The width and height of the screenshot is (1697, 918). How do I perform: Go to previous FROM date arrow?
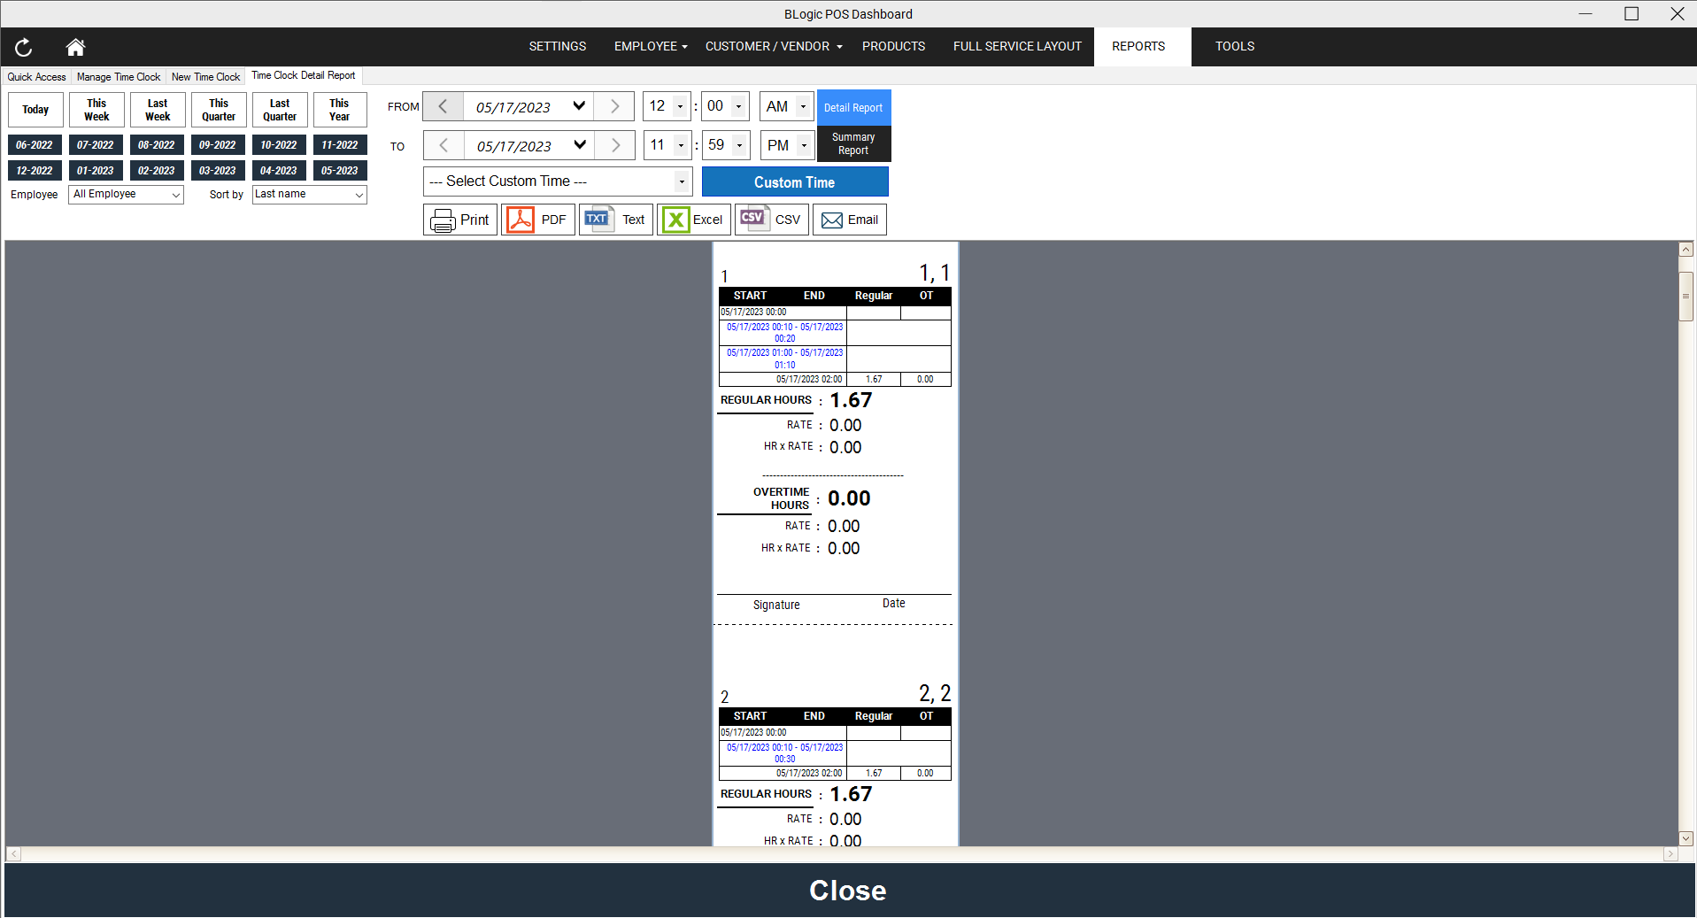click(x=444, y=106)
